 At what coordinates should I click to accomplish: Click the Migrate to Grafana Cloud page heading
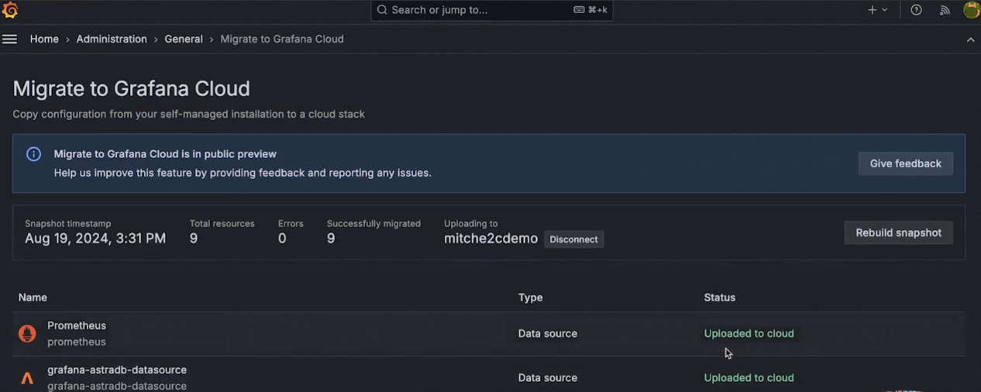pos(131,88)
